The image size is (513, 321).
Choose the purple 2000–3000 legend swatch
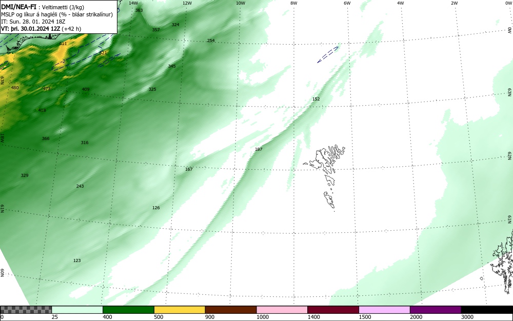pyautogui.click(x=436, y=310)
